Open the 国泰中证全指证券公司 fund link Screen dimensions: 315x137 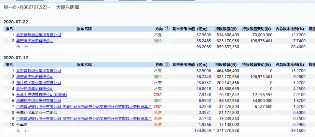84,106
